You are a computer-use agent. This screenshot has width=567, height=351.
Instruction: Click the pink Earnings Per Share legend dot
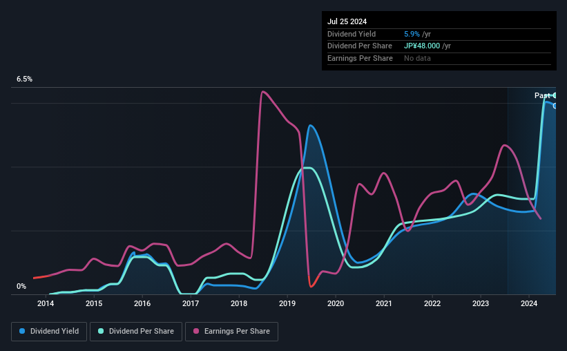[x=196, y=331]
